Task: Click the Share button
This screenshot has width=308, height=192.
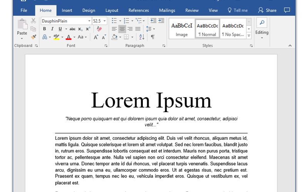Action: click(x=267, y=10)
